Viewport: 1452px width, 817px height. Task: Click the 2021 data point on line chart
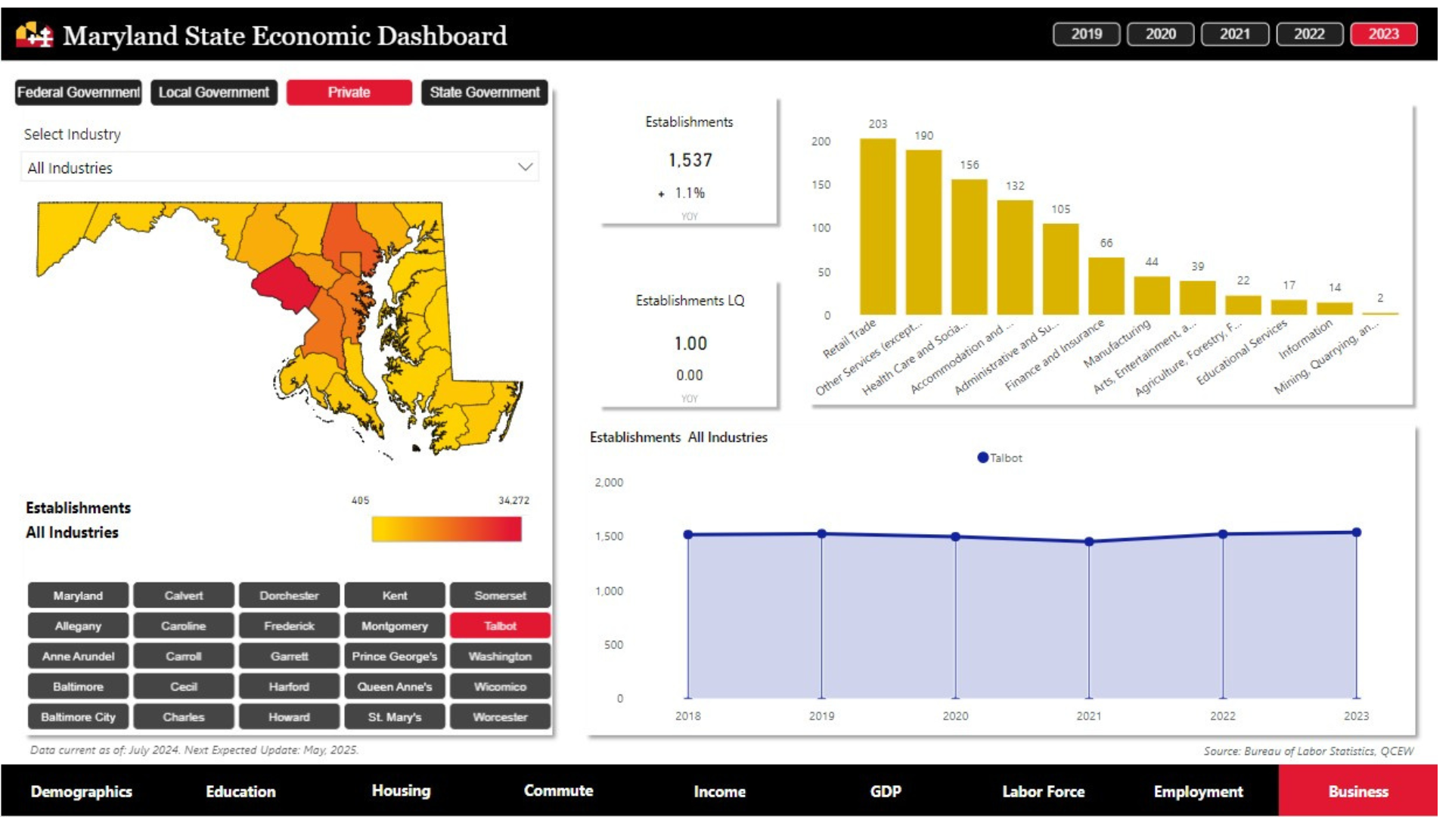(1089, 542)
